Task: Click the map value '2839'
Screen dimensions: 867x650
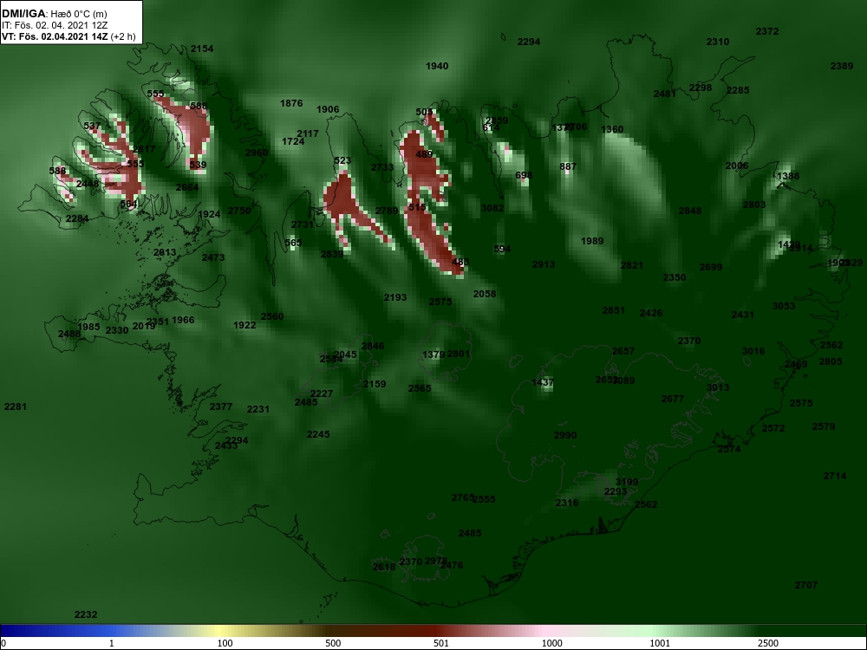Action: coord(332,254)
